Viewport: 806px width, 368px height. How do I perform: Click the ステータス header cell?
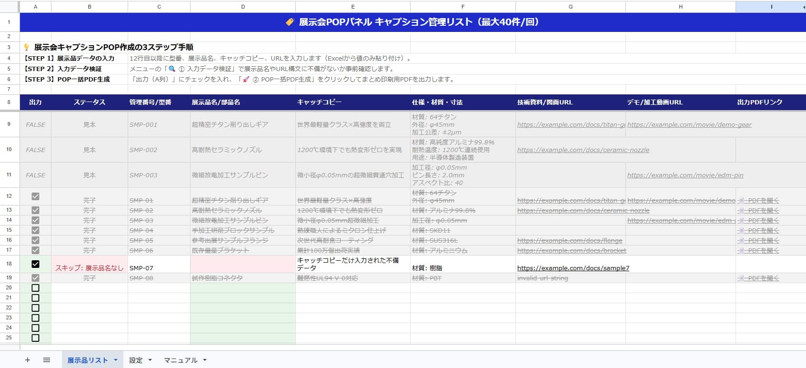pos(90,102)
